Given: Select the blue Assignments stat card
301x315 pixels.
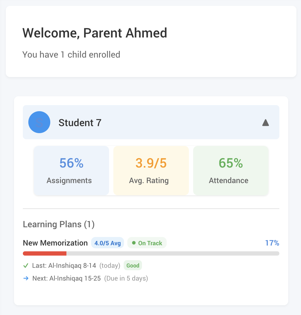Looking at the screenshot, I should point(71,171).
